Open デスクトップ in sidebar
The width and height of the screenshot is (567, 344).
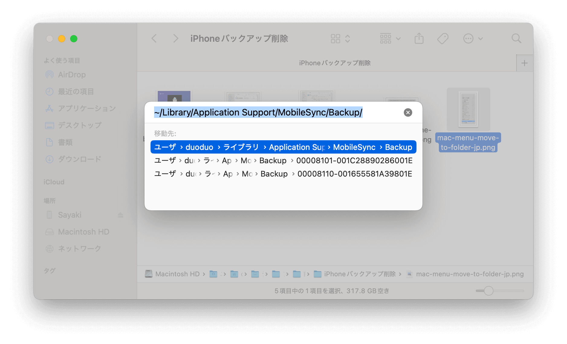[x=79, y=125]
